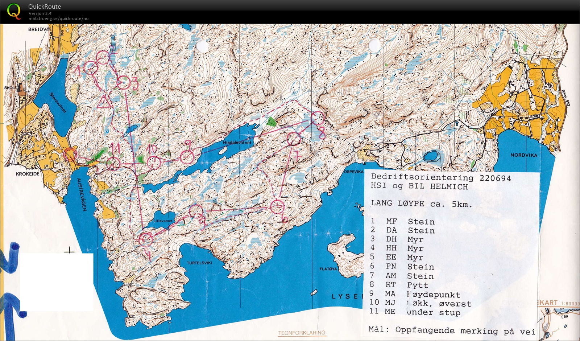The width and height of the screenshot is (580, 341).
Task: Select control description row '2 DA Stein'
Action: click(x=402, y=230)
